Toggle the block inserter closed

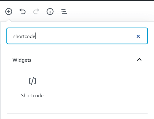(9, 11)
